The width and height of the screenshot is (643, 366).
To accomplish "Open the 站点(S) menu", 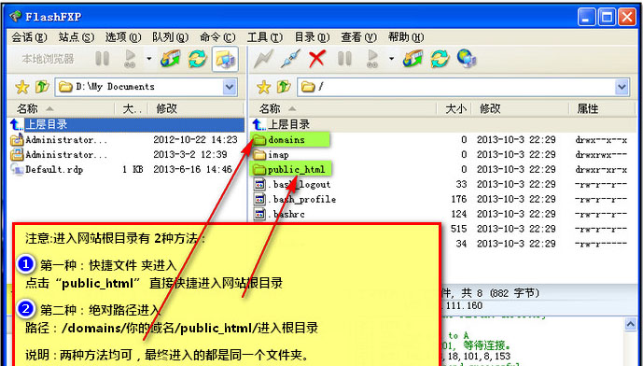I will (x=77, y=37).
